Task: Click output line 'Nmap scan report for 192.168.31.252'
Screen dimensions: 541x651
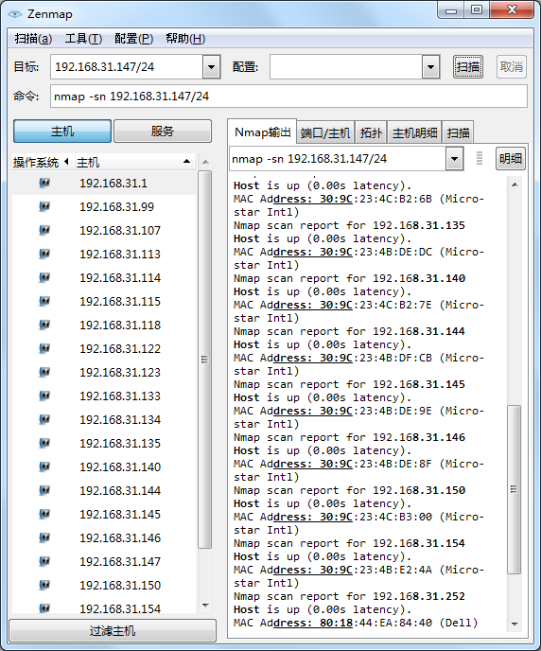Action: tap(349, 597)
